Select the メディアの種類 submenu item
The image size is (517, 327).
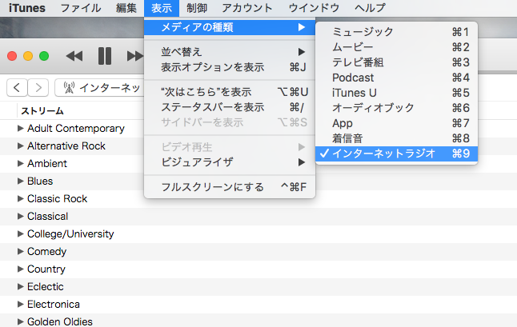click(x=230, y=27)
